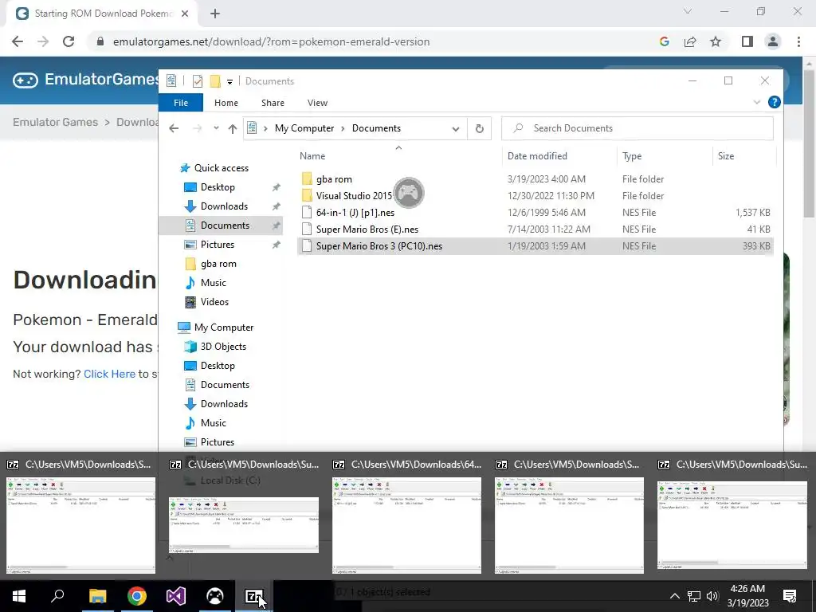The height and width of the screenshot is (612, 816).
Task: Open Chrome side panel icon
Action: [747, 41]
